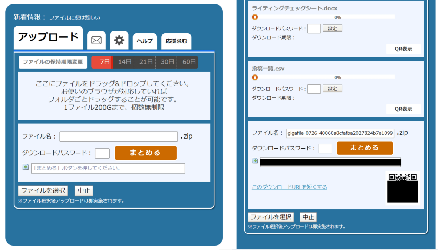Click the file drag-and-drop area
Viewport: 445px width, 250px height.
(114, 96)
